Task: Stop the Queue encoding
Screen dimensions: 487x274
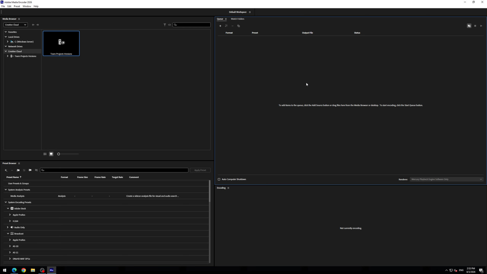Action: tap(475, 26)
